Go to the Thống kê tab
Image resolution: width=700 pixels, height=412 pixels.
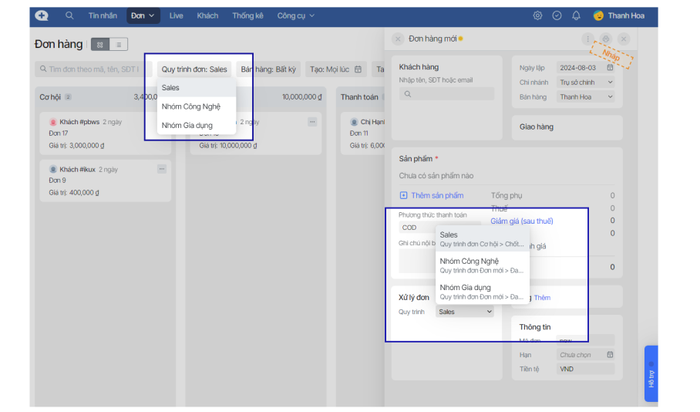point(247,15)
